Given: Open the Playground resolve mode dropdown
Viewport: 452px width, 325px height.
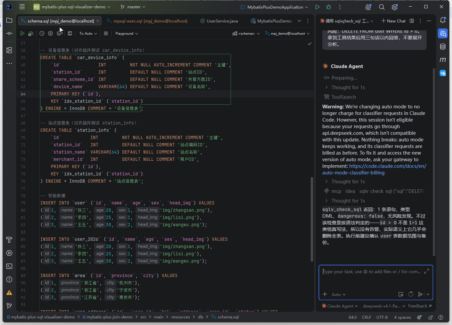Looking at the screenshot, I should 126,33.
